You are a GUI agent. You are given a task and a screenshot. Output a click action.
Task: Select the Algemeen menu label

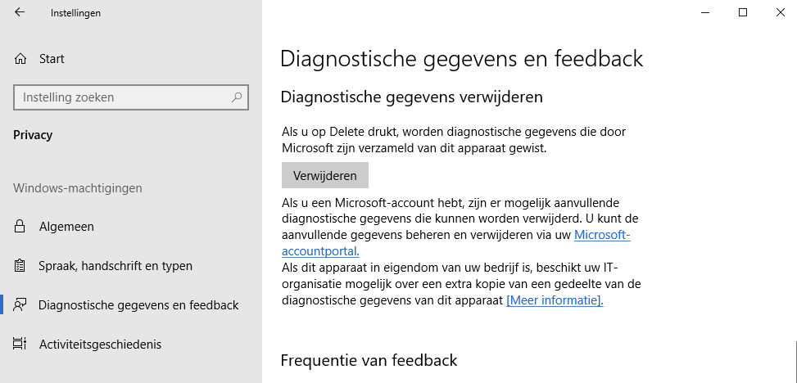66,227
